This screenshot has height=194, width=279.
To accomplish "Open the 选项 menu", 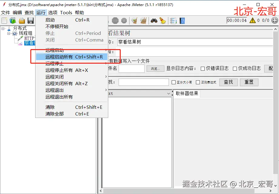I will click(x=53, y=13).
